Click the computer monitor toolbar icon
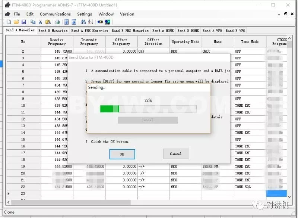This screenshot has width=298, height=218. (107, 22)
